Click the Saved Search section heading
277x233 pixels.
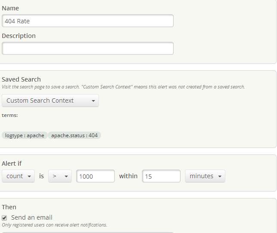pyautogui.click(x=21, y=79)
